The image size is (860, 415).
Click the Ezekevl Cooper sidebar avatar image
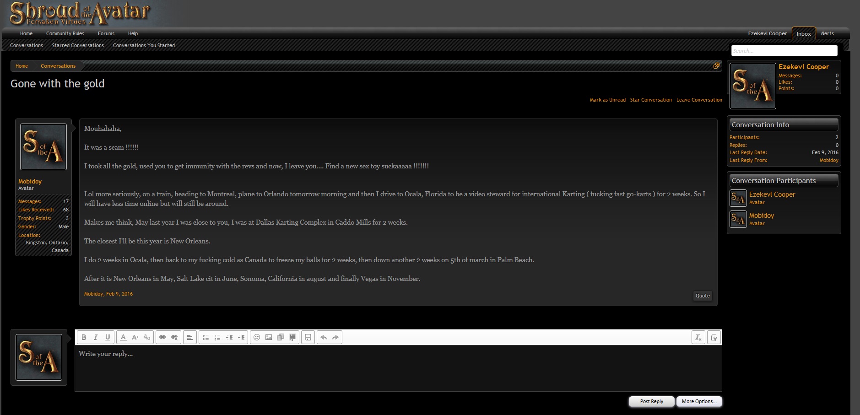click(x=752, y=86)
